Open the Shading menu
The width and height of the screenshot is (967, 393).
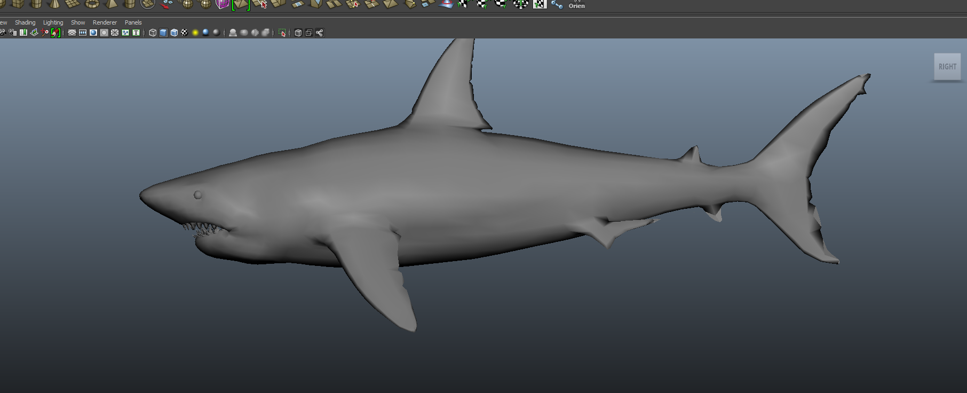(x=25, y=22)
